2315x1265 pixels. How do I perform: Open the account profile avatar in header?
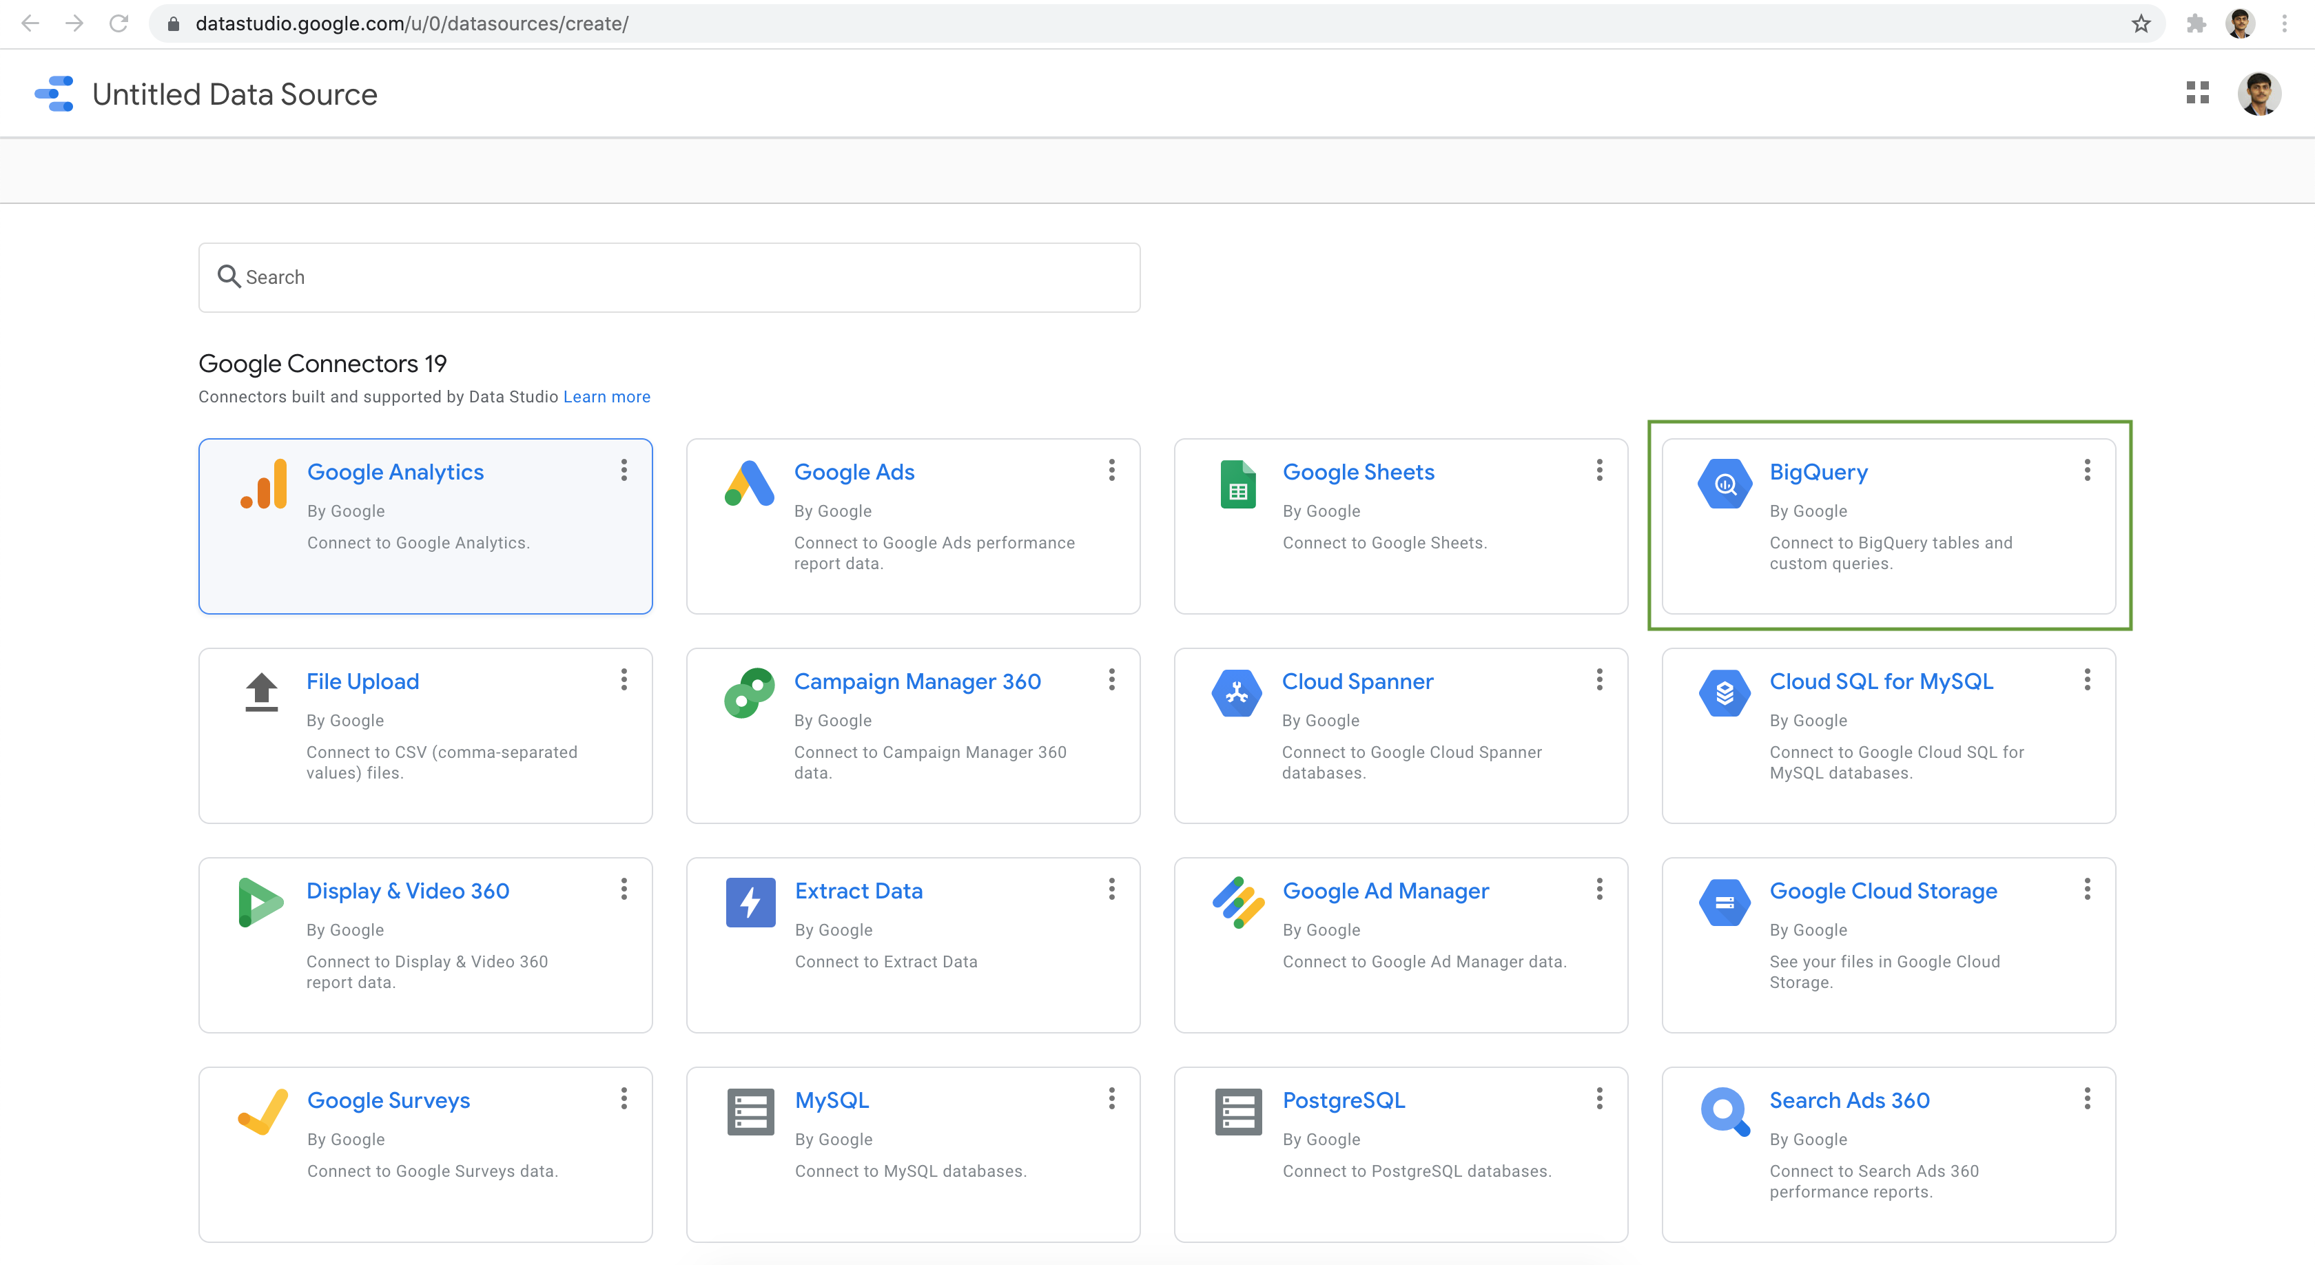coord(2259,94)
